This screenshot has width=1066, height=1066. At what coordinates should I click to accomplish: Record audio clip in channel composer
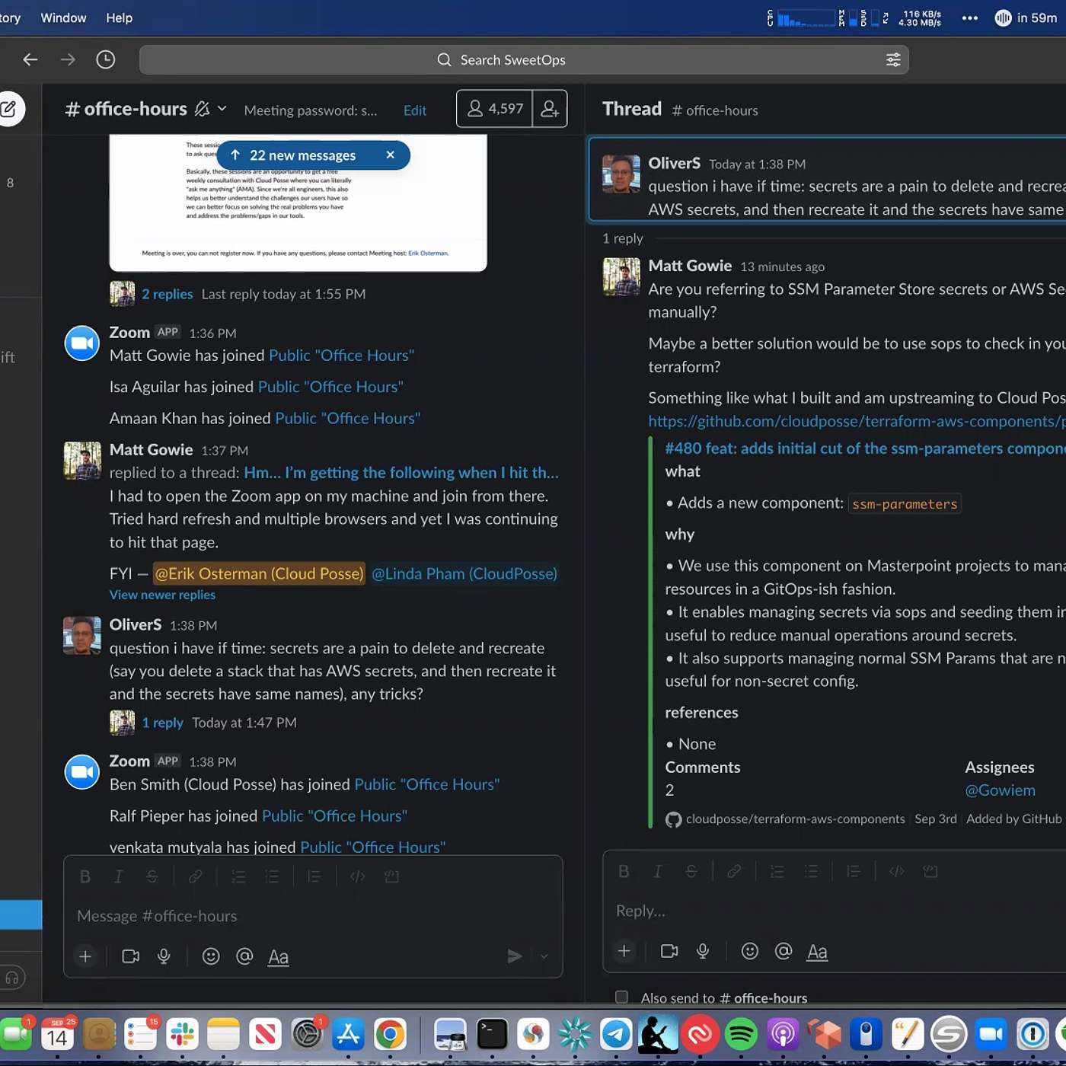(x=164, y=956)
